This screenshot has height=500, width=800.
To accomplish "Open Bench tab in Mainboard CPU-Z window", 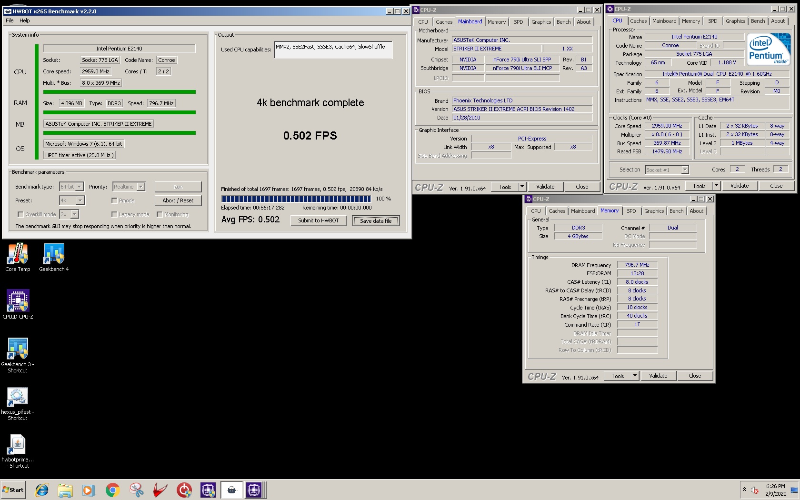I will tap(563, 22).
